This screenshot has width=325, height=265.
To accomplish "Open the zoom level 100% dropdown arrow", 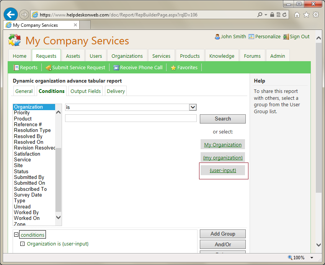I will [x=312, y=258].
